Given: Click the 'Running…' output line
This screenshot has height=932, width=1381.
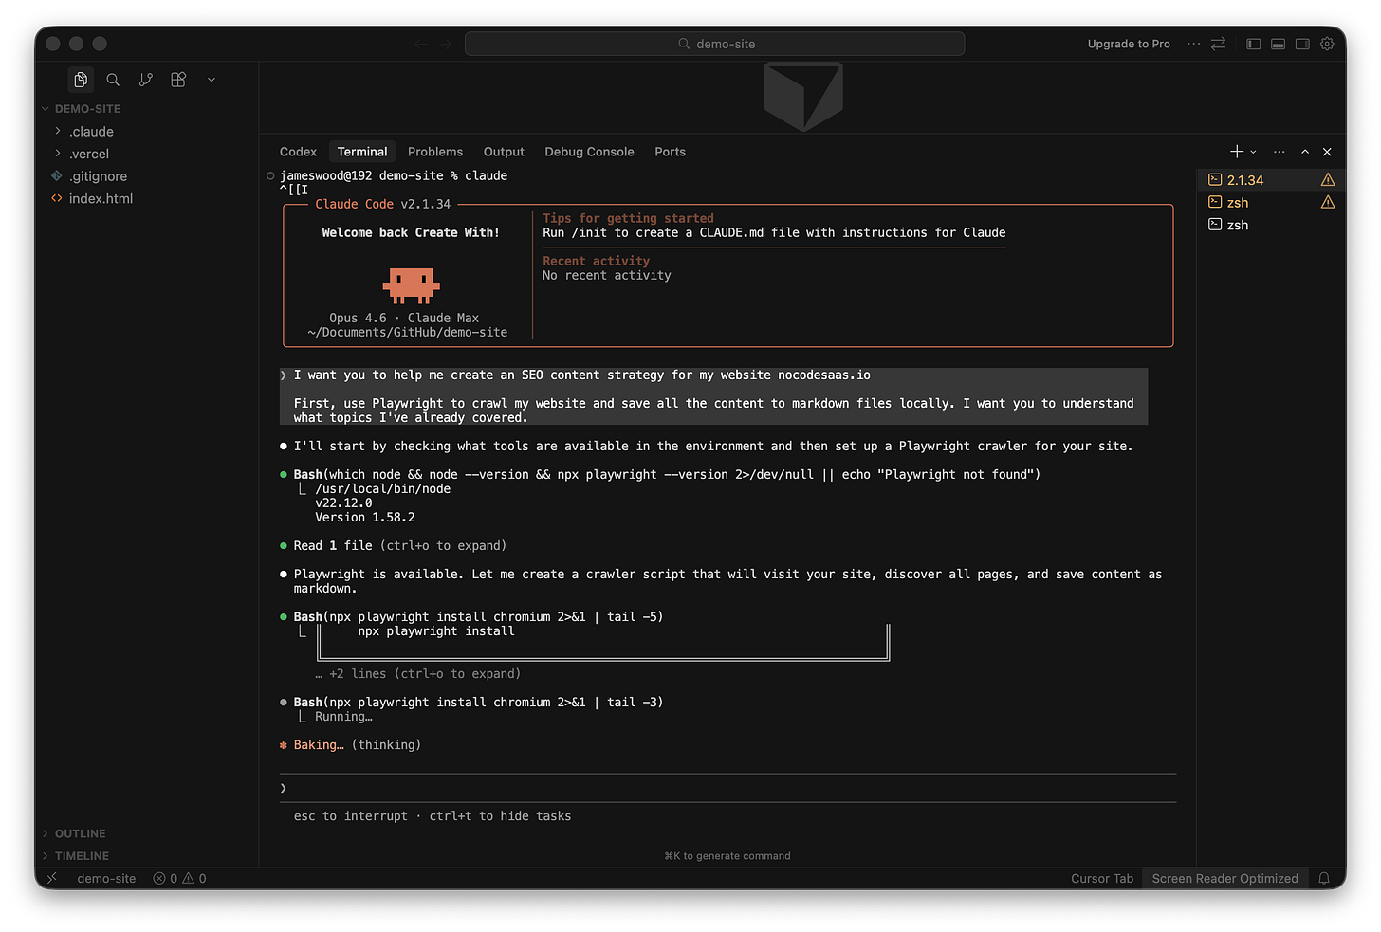Looking at the screenshot, I should (343, 717).
